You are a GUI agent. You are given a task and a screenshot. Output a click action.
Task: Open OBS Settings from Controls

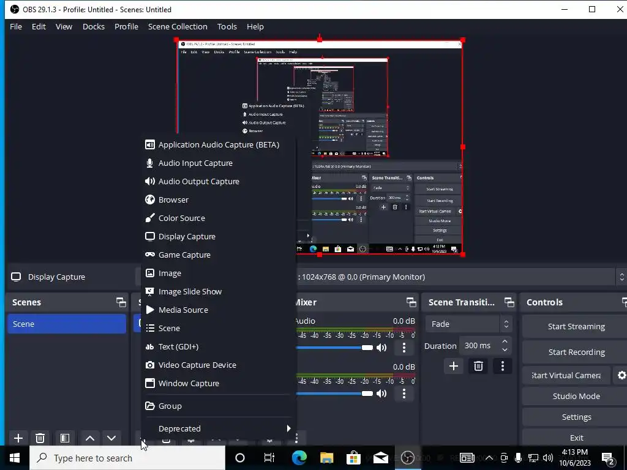pos(576,417)
